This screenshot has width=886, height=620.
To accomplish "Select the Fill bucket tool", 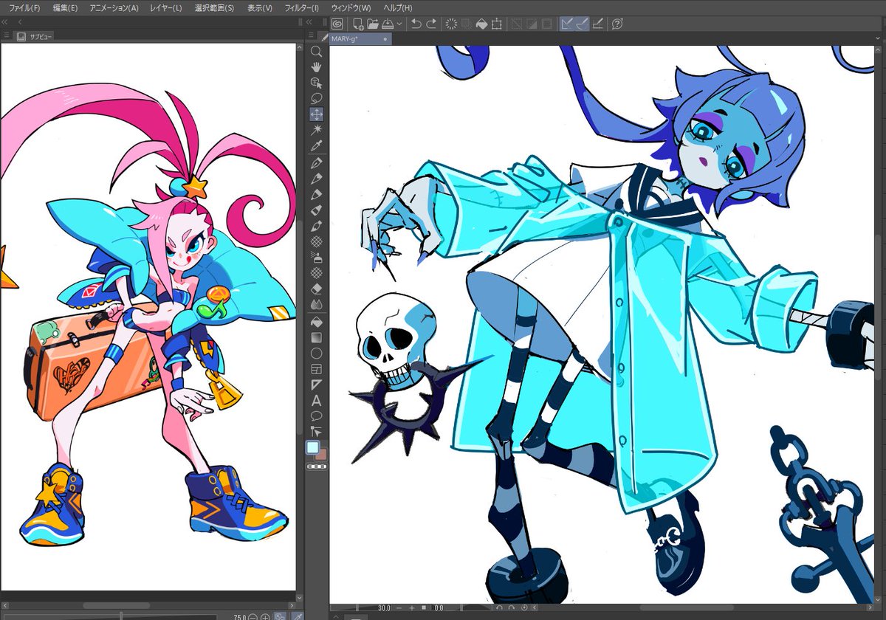I will [316, 322].
